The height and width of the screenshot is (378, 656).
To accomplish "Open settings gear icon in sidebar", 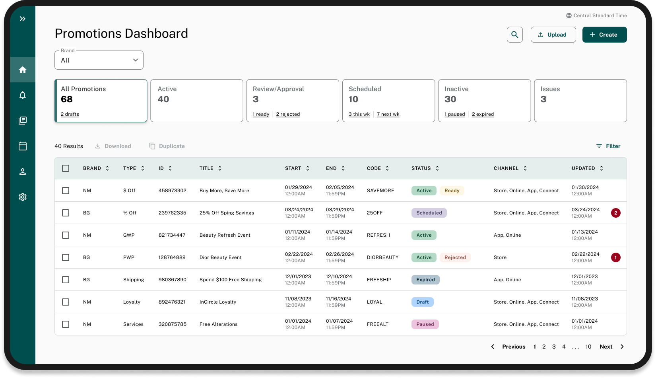I will coord(23,197).
